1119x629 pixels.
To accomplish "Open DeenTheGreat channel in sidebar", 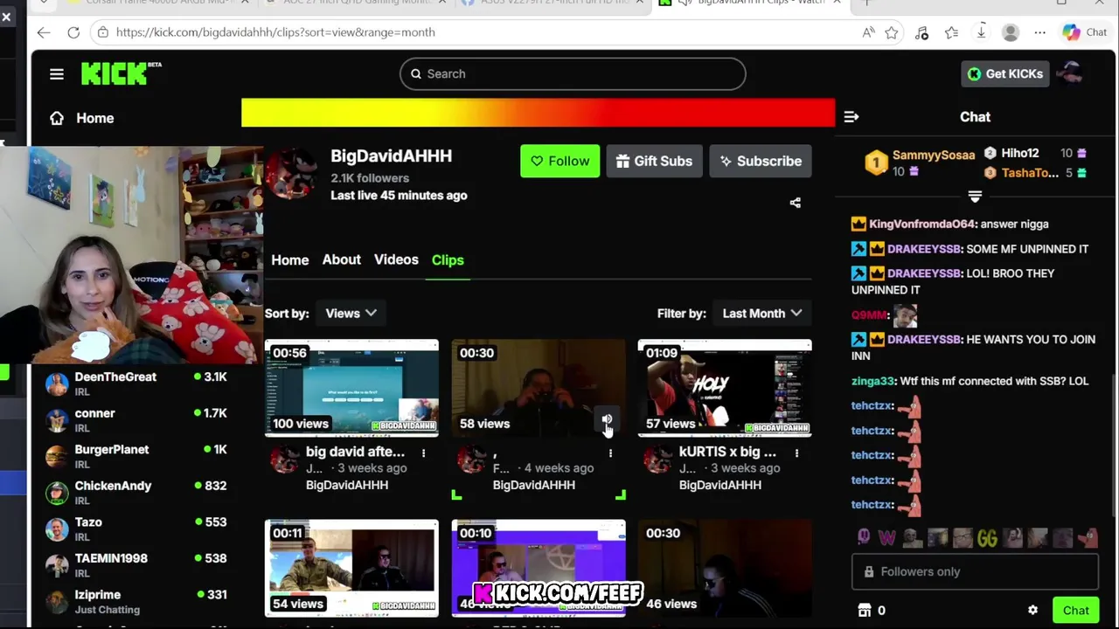I will pyautogui.click(x=136, y=384).
